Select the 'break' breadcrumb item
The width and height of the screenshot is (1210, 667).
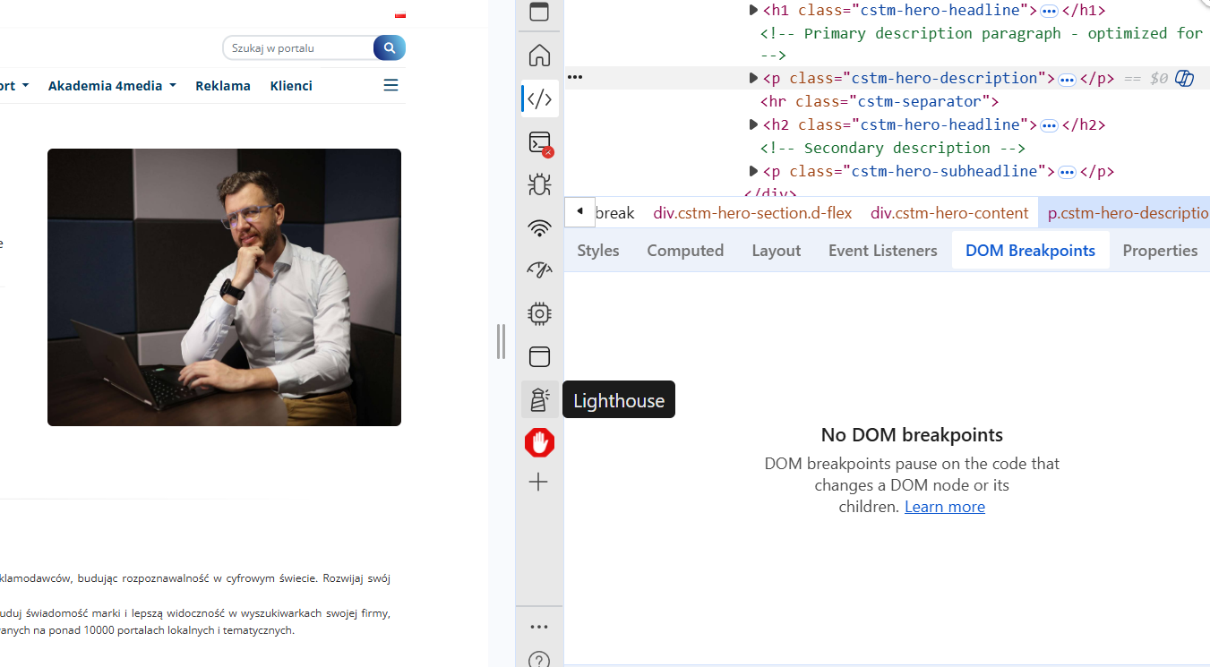point(615,213)
